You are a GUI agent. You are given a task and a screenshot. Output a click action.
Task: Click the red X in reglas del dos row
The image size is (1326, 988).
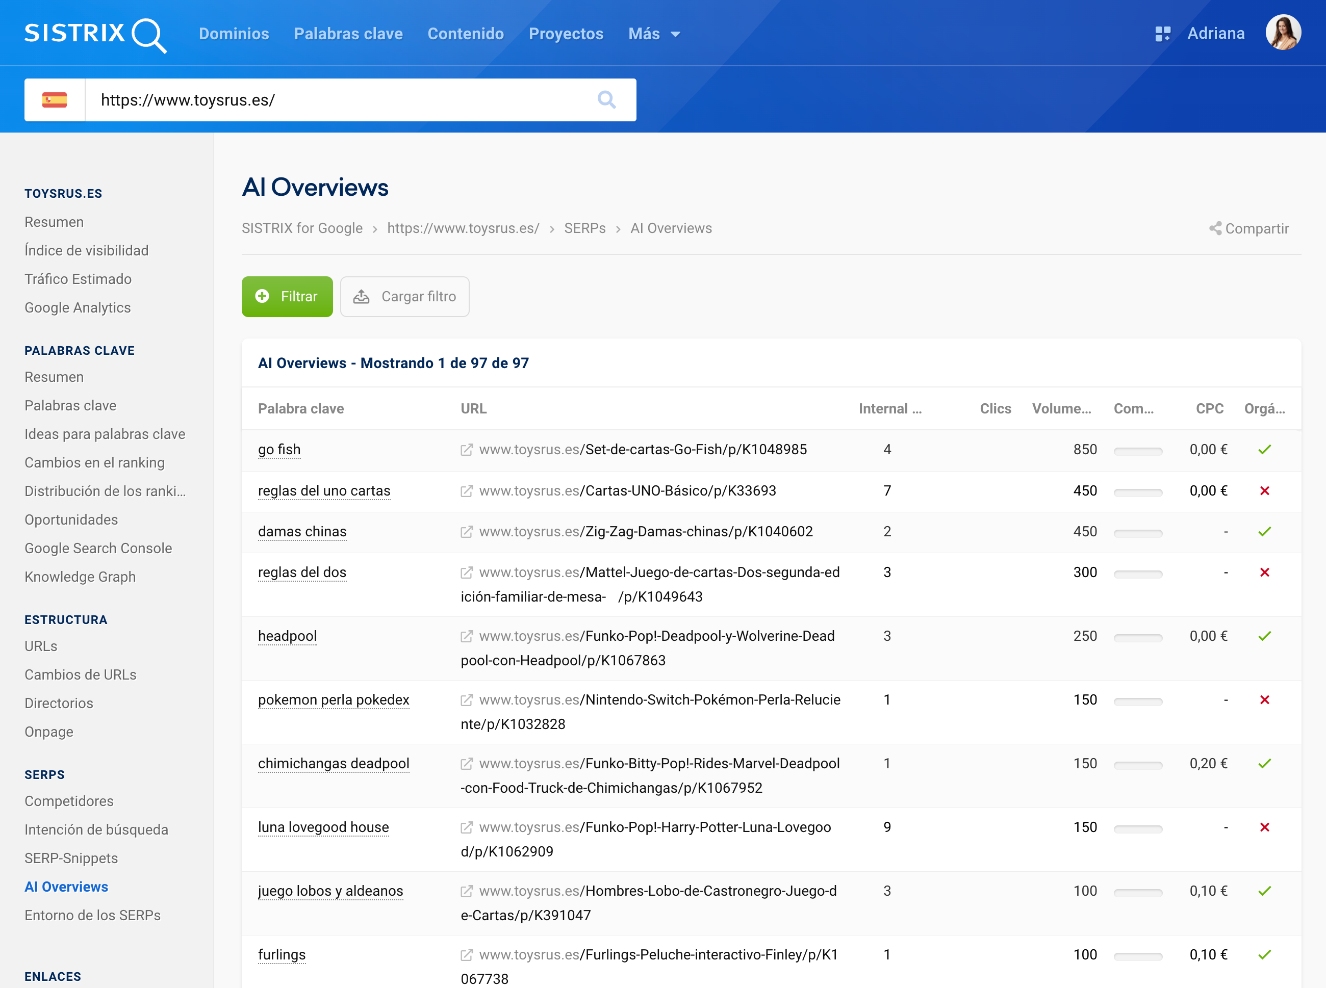[x=1264, y=573]
